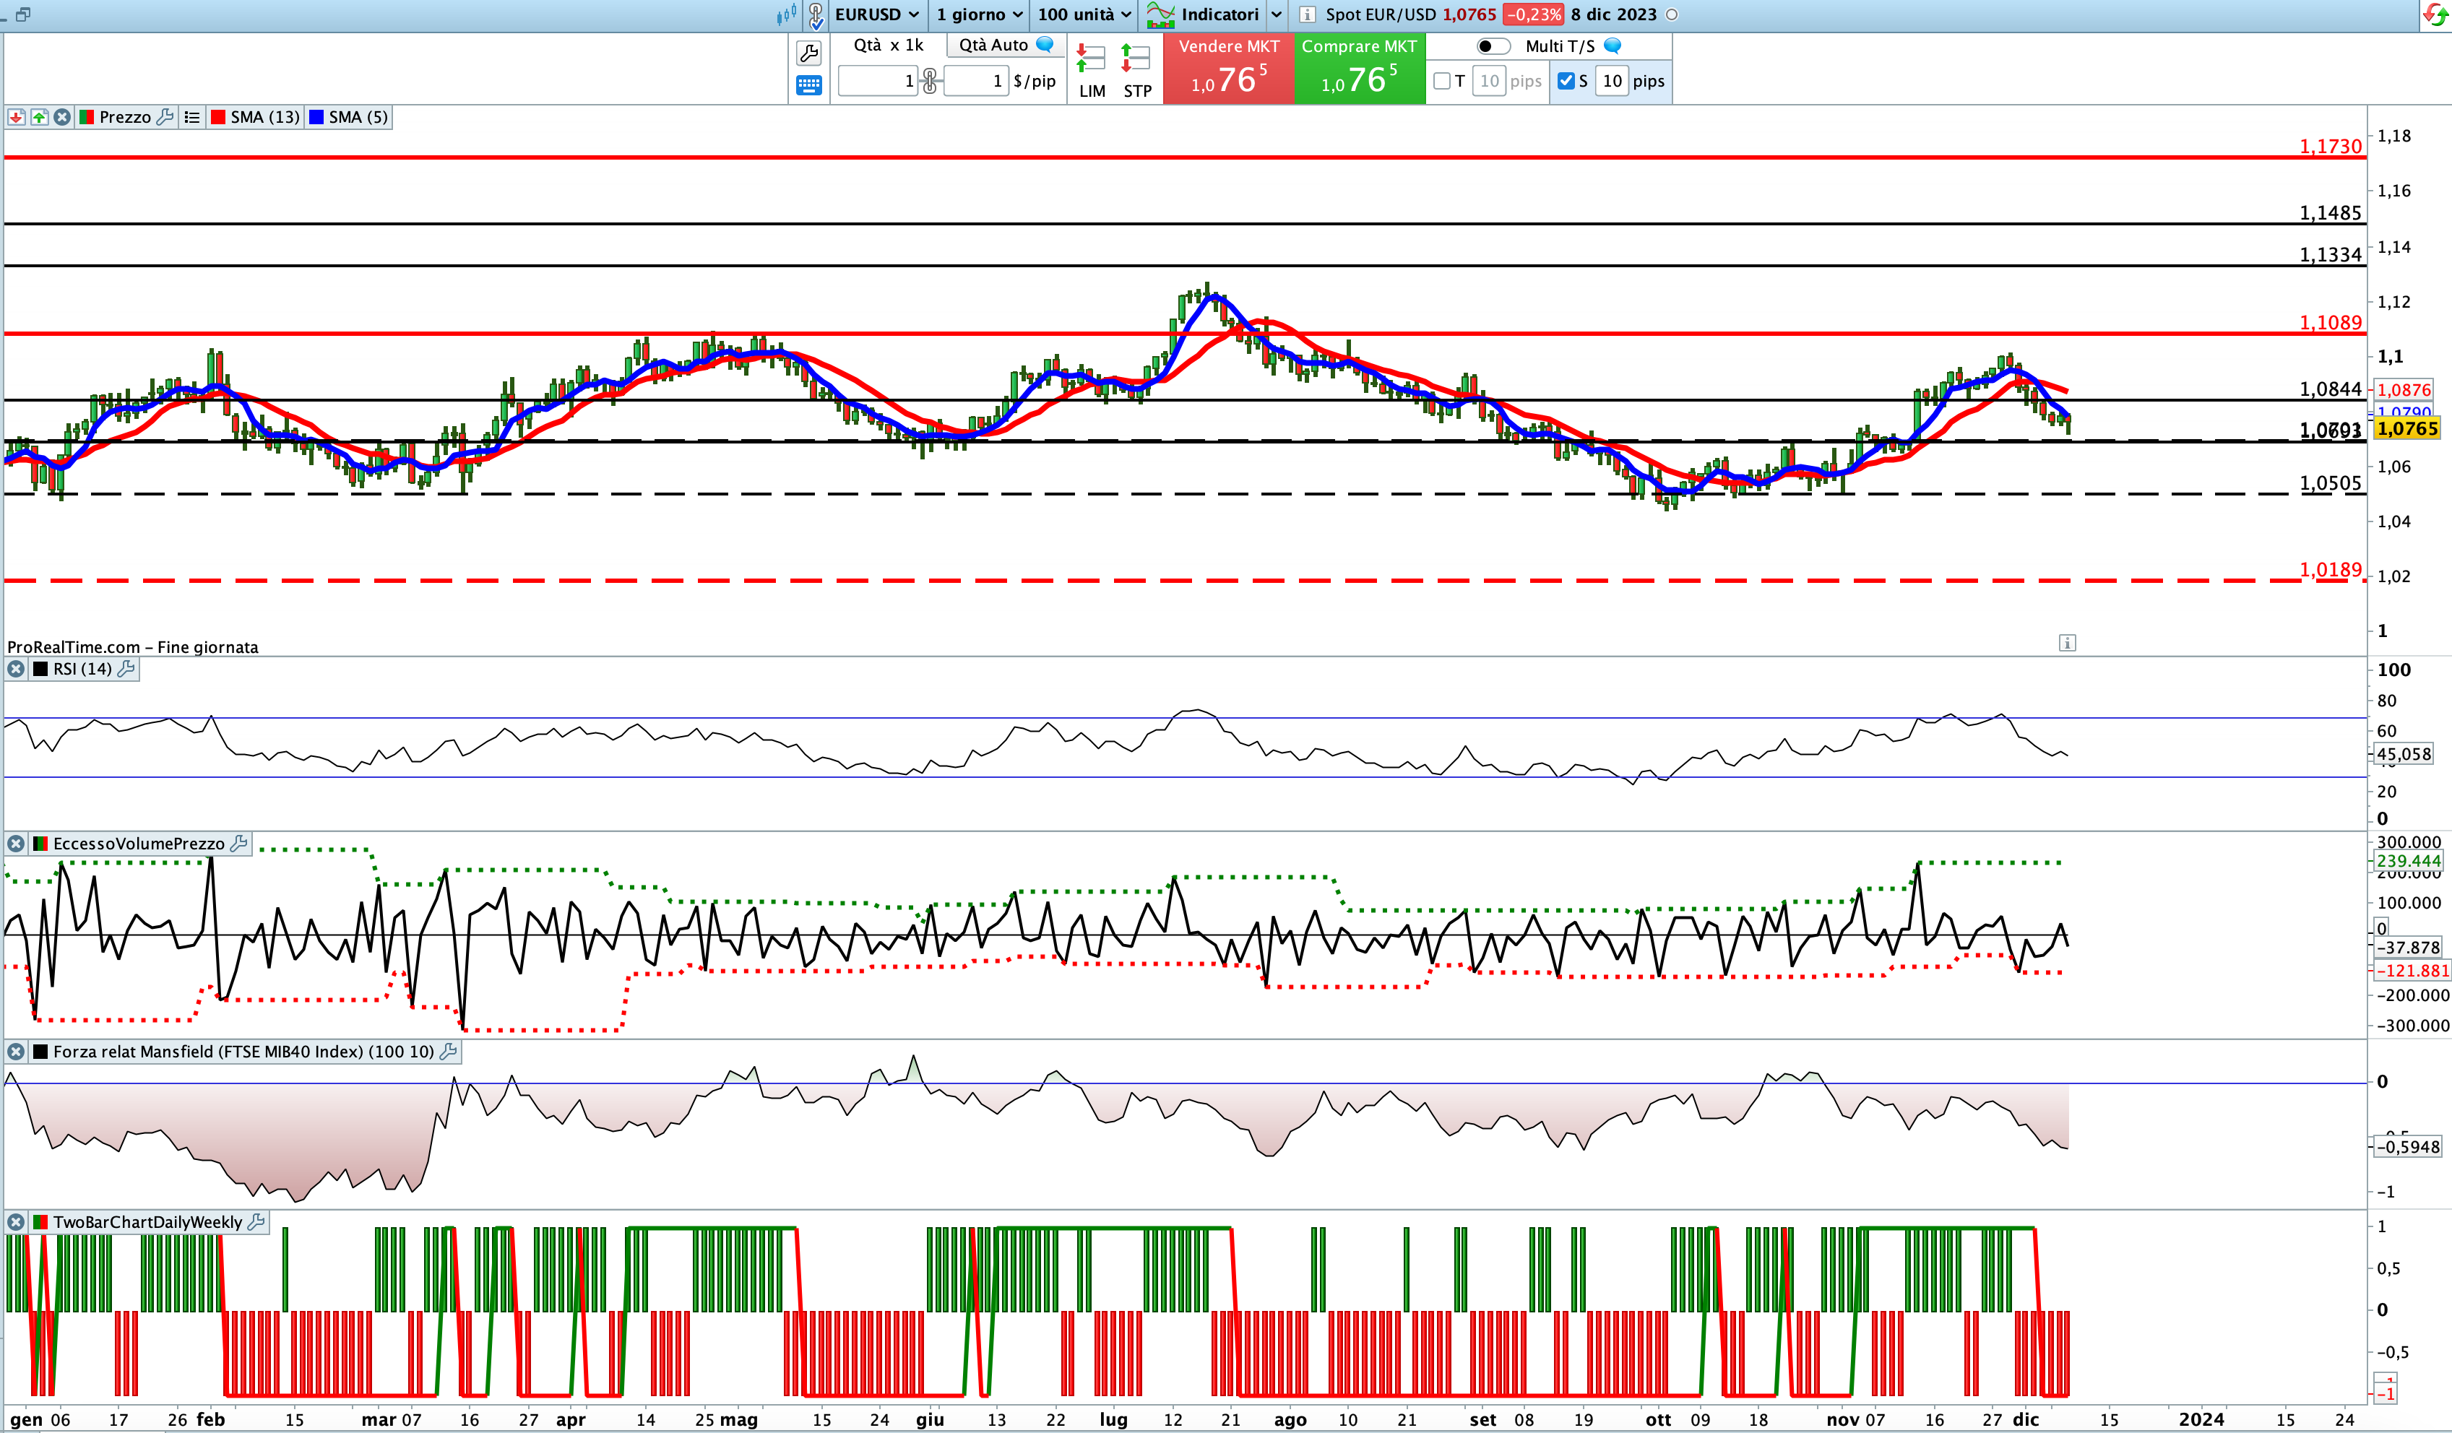Open Qtà Auto help bubble
This screenshot has height=1433, width=2452.
[x=1045, y=45]
